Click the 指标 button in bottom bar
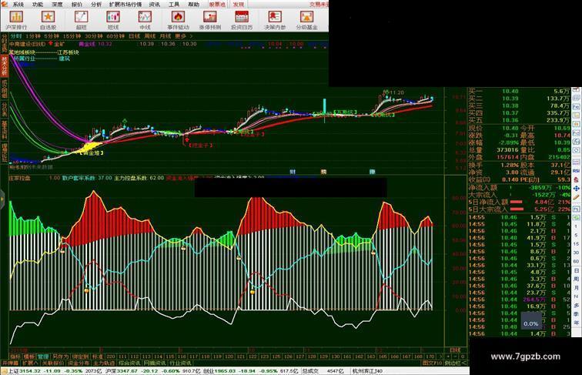This screenshot has height=375, width=582. (x=15, y=356)
